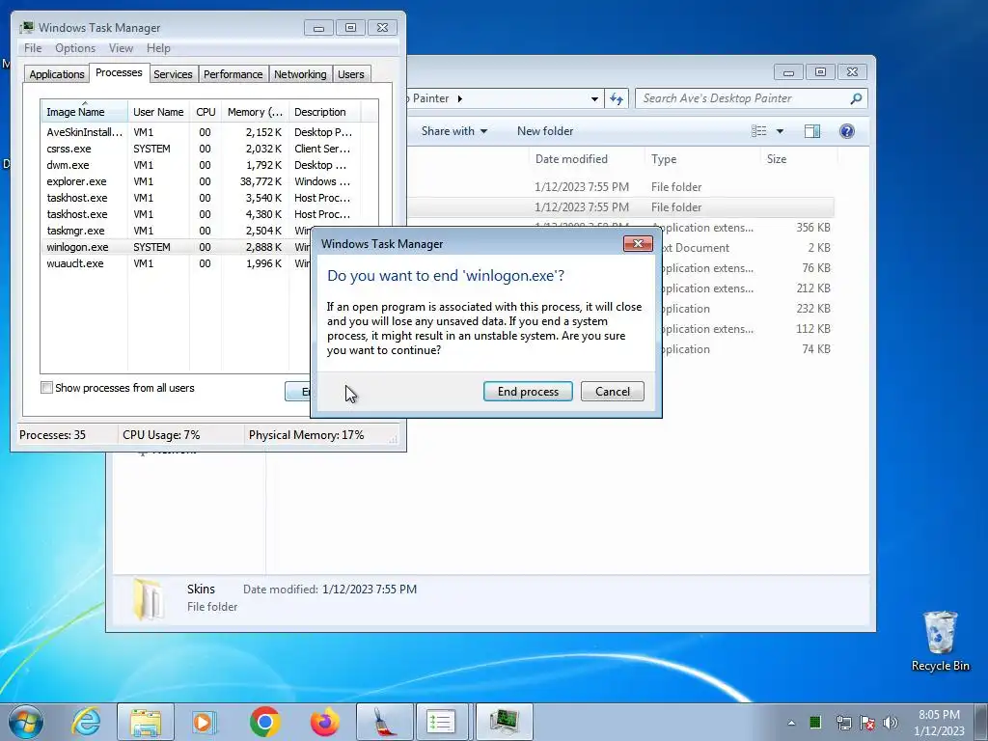Open the Performance tab
The image size is (988, 741).
[x=233, y=73]
